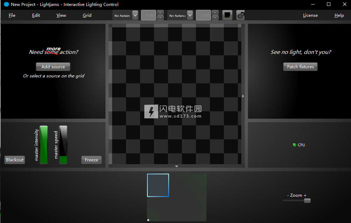
Task: Click the highlighted viewport thumbnail in grid overview
Action: tap(158, 185)
